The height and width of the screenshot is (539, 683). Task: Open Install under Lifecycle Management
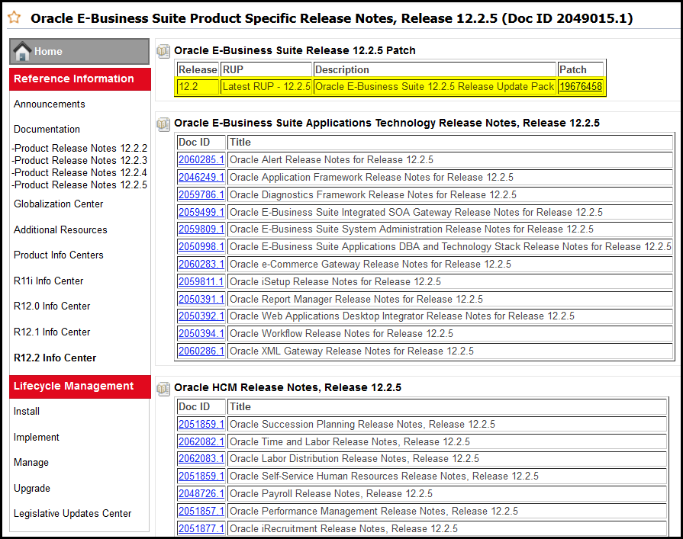point(27,412)
